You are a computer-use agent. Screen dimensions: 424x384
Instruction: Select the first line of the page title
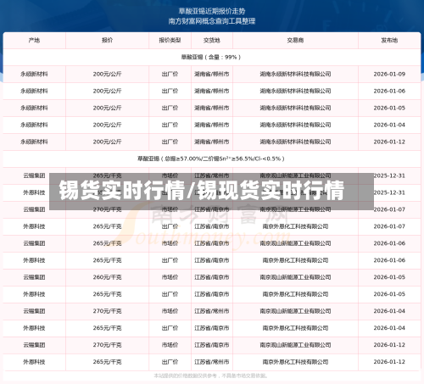click(x=212, y=11)
